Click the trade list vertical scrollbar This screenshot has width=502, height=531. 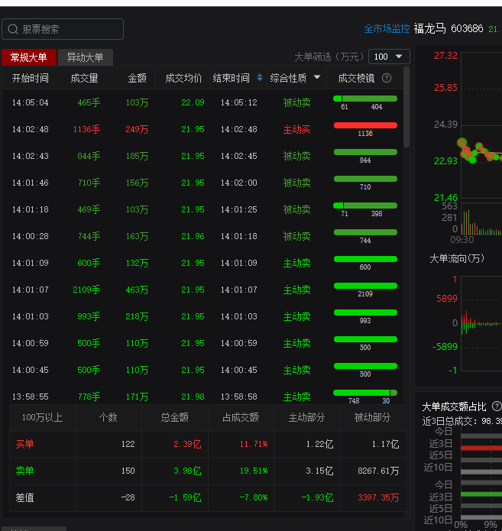pyautogui.click(x=406, y=107)
